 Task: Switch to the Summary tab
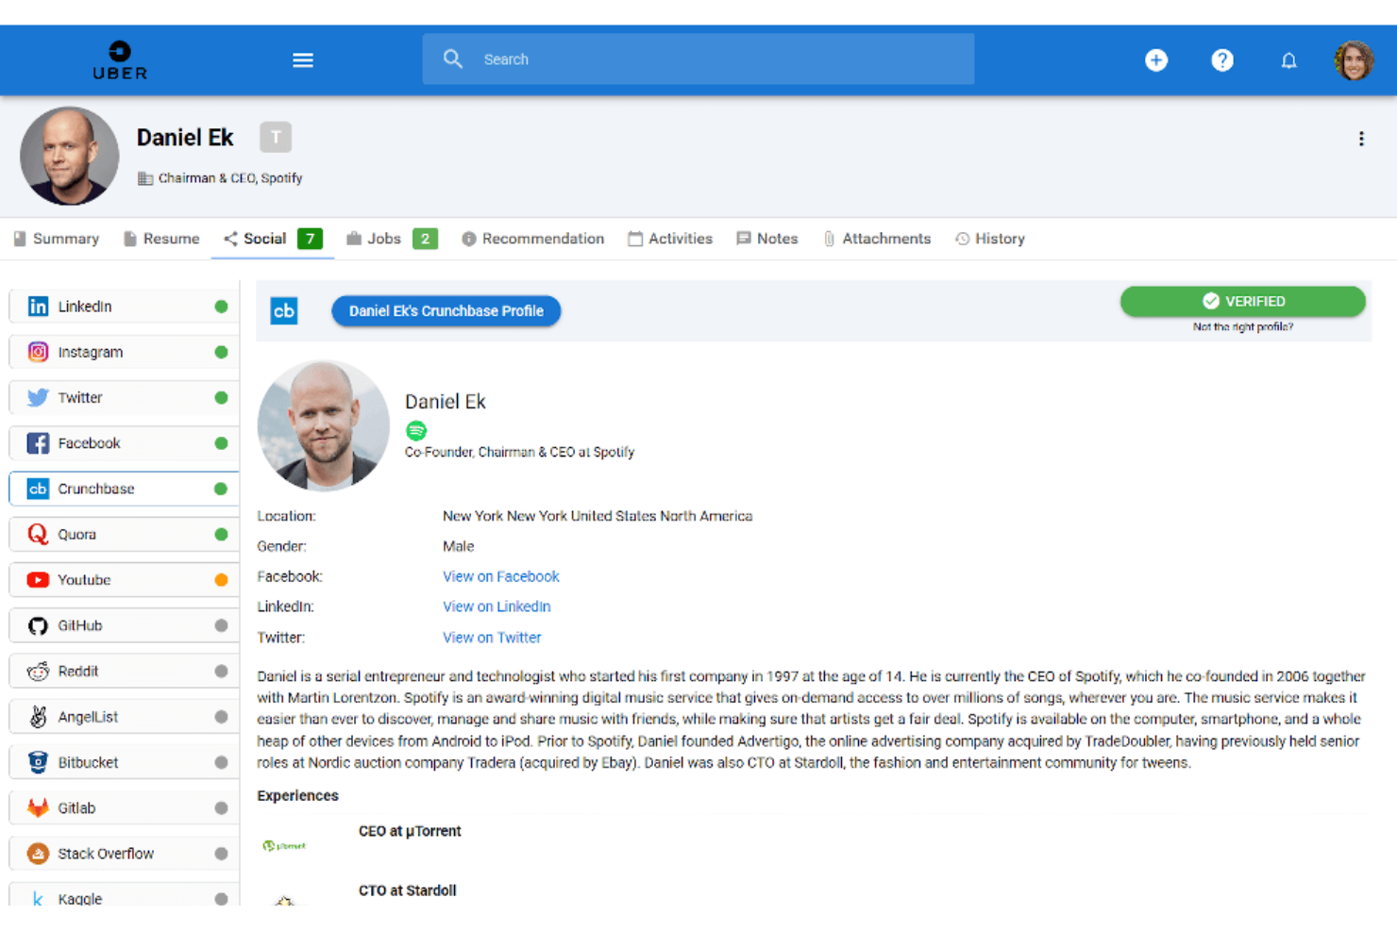57,239
